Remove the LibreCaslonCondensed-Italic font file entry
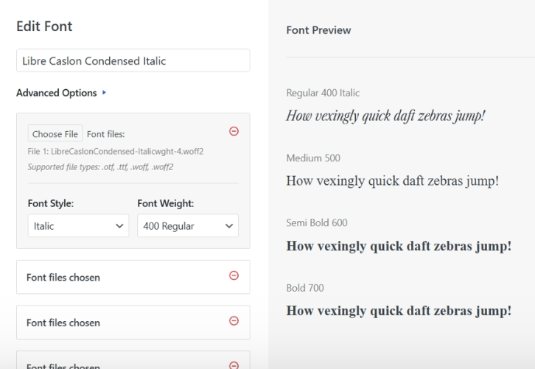This screenshot has height=369, width=535. click(234, 131)
